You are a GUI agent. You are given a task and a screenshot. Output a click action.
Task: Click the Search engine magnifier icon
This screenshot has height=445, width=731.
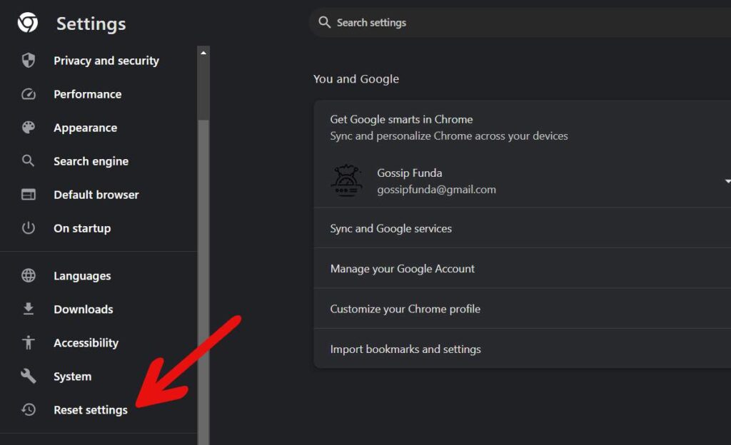(28, 161)
